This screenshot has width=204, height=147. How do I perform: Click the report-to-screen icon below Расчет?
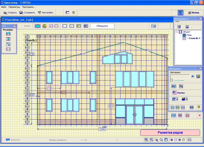coord(175,99)
